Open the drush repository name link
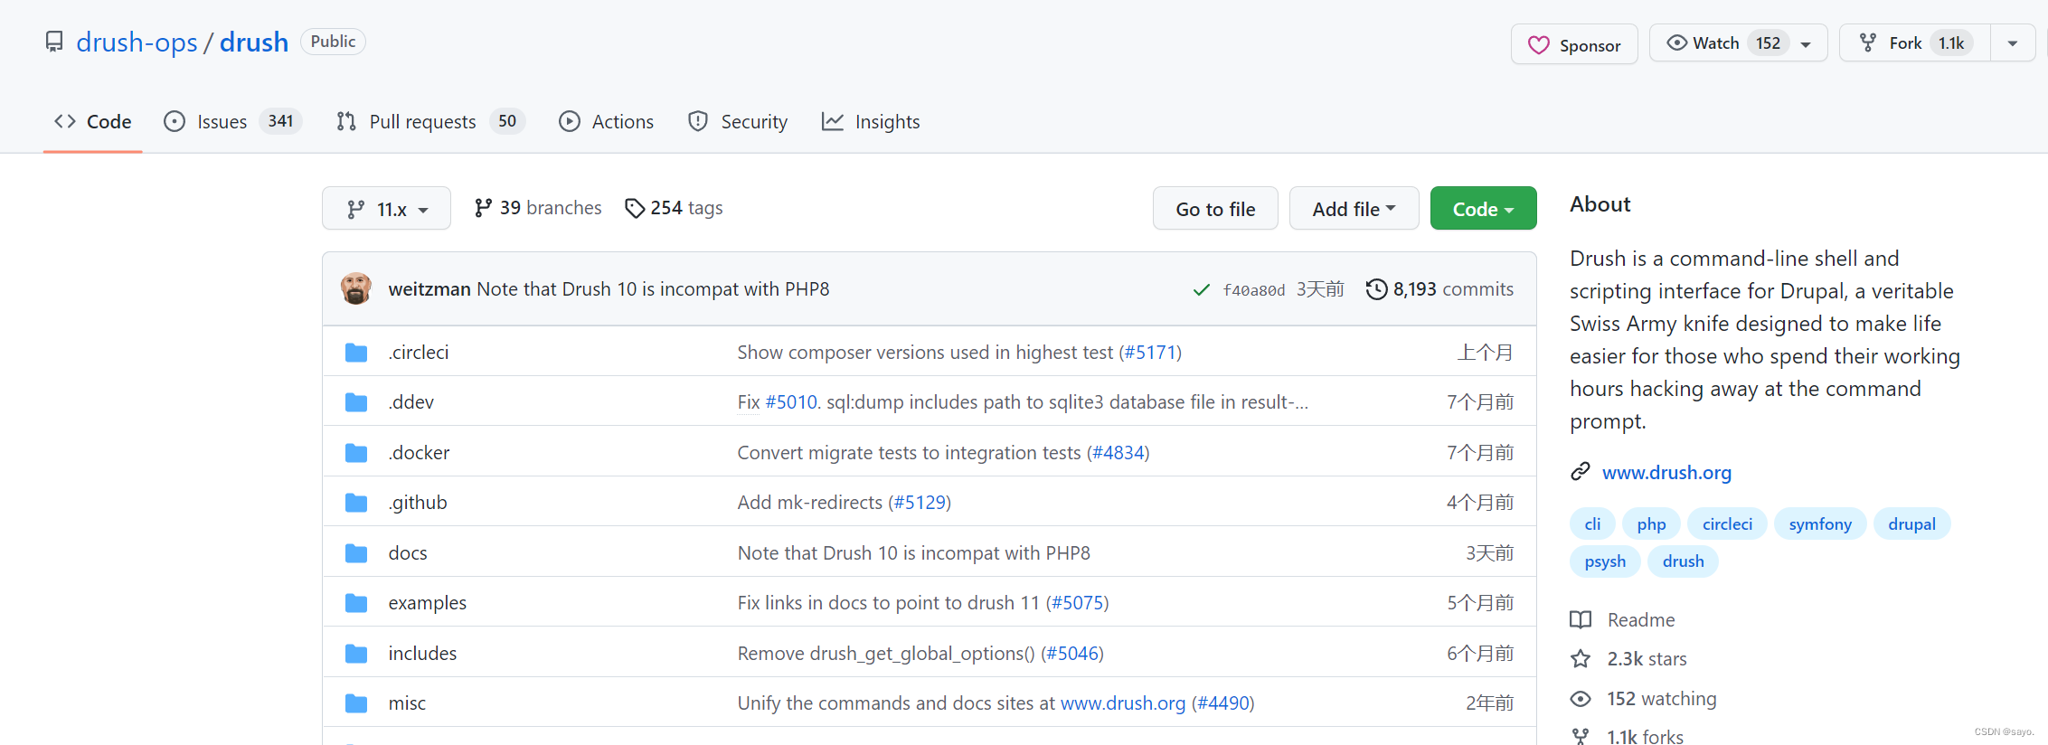The image size is (2048, 745). (x=254, y=42)
